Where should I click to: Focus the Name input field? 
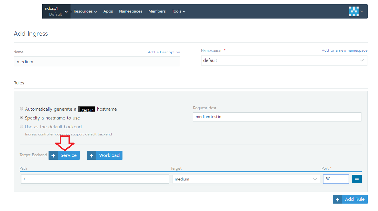[97, 62]
